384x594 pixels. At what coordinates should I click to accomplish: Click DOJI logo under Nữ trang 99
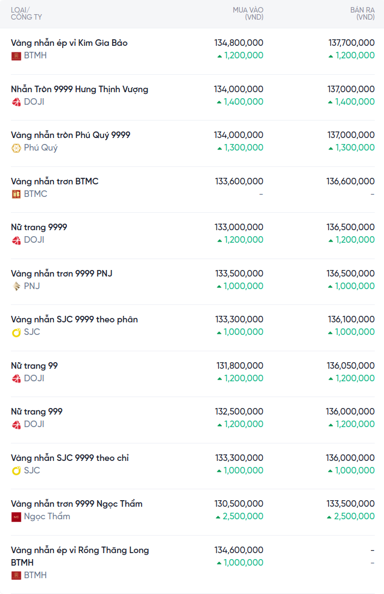click(x=16, y=379)
